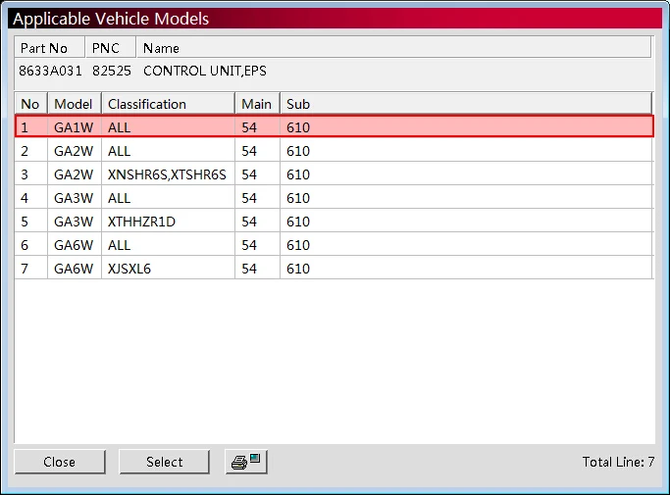Sort by the Classification column header

pyautogui.click(x=168, y=104)
